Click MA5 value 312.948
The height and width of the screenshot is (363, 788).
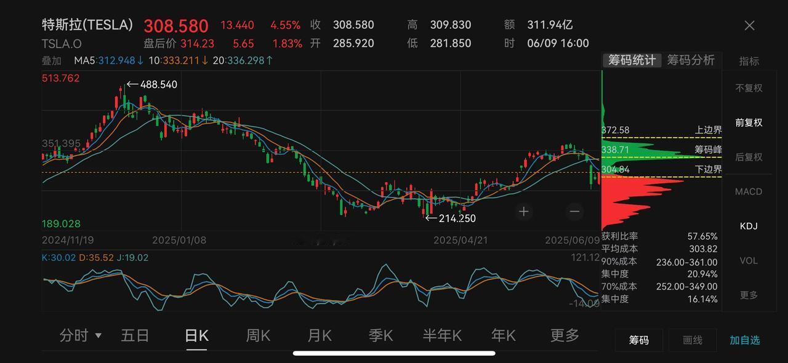(109, 61)
